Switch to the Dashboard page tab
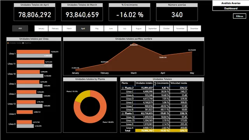249x140 pixels. 231,9
